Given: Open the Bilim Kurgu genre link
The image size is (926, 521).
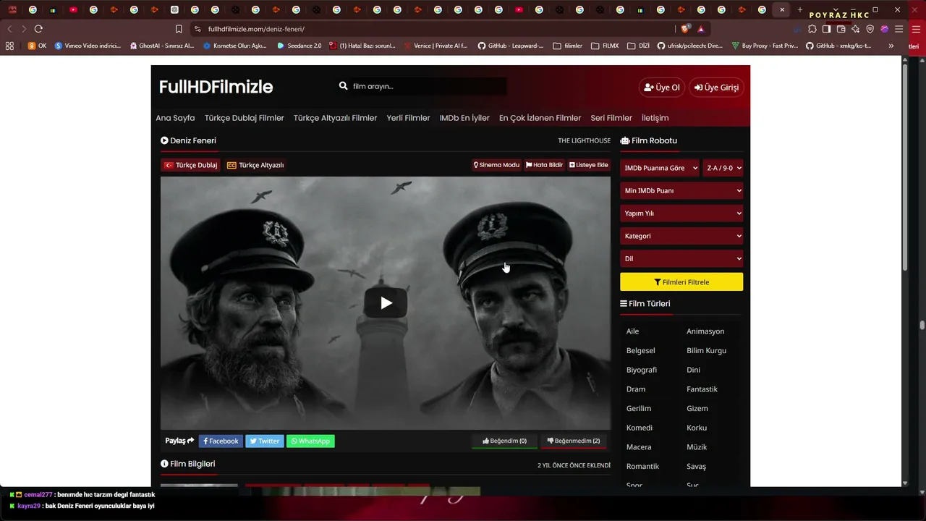Looking at the screenshot, I should coord(706,350).
